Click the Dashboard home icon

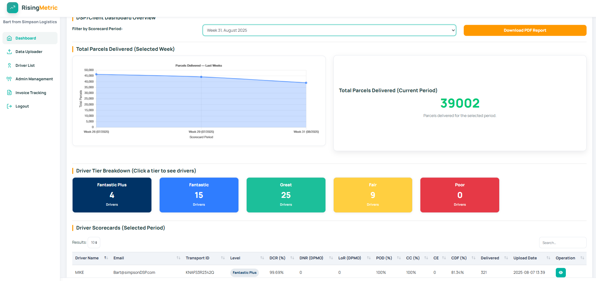[x=9, y=38]
